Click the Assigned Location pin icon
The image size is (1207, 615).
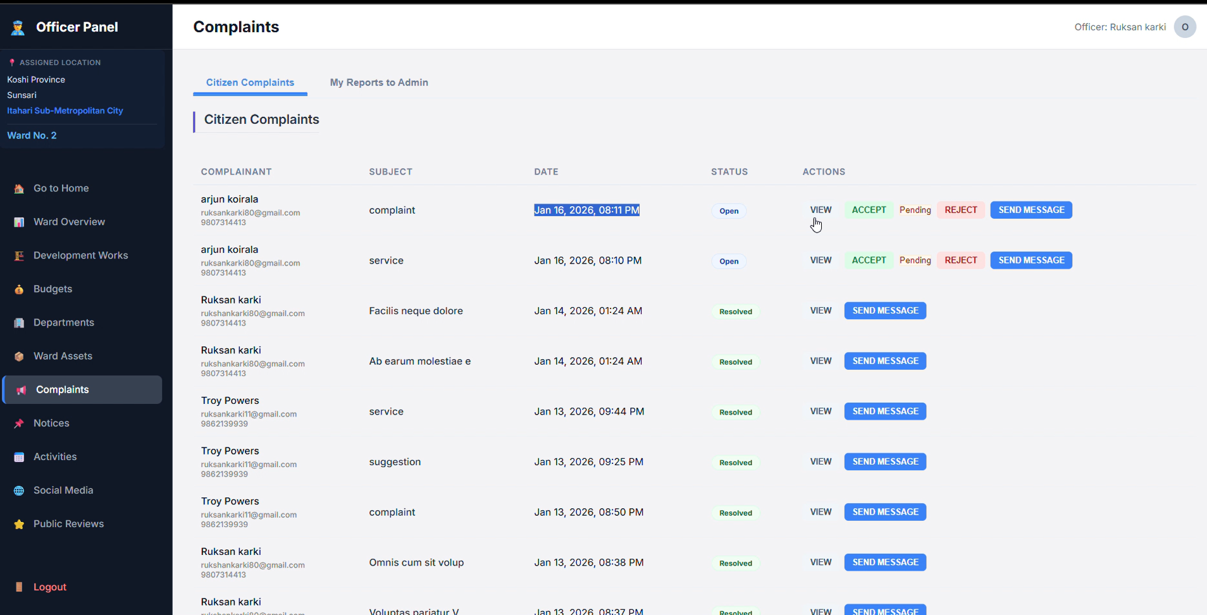click(x=11, y=63)
